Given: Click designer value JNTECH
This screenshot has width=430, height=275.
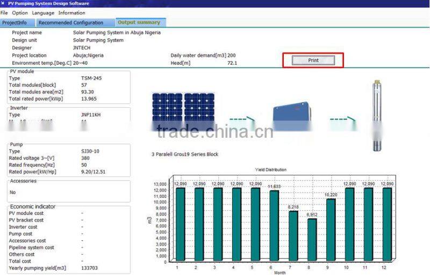Looking at the screenshot, I should tap(82, 48).
